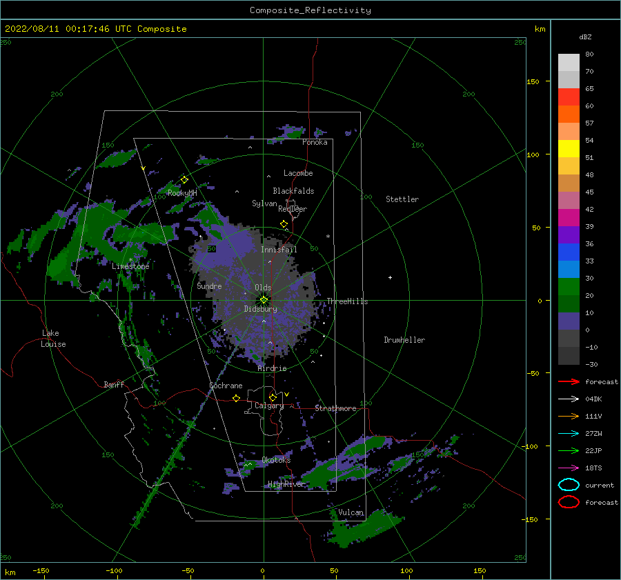Click the radar-center diamond marker near Olds
This screenshot has width=621, height=580.
click(x=264, y=300)
